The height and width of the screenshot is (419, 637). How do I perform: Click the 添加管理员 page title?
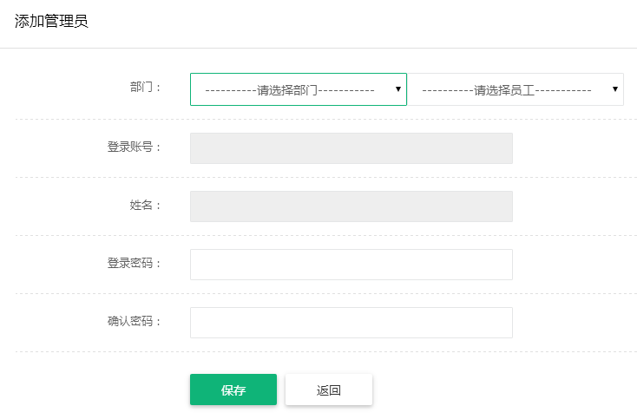tap(51, 21)
